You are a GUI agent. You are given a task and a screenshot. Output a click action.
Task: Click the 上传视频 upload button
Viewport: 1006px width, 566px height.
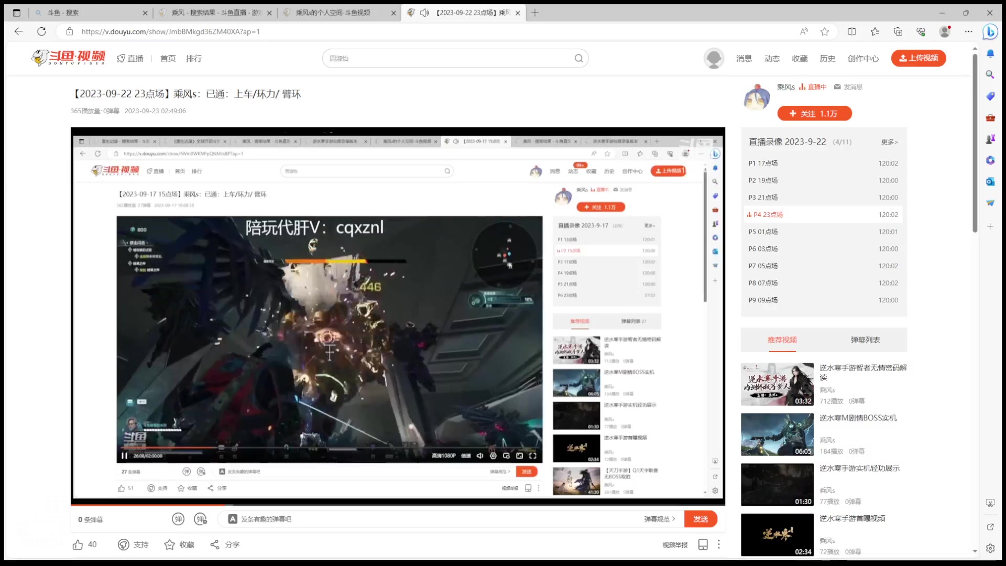918,58
